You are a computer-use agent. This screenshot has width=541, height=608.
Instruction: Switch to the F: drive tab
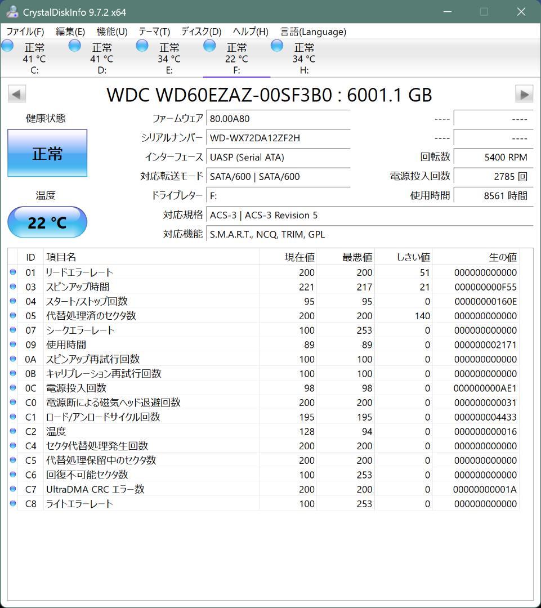tap(237, 58)
